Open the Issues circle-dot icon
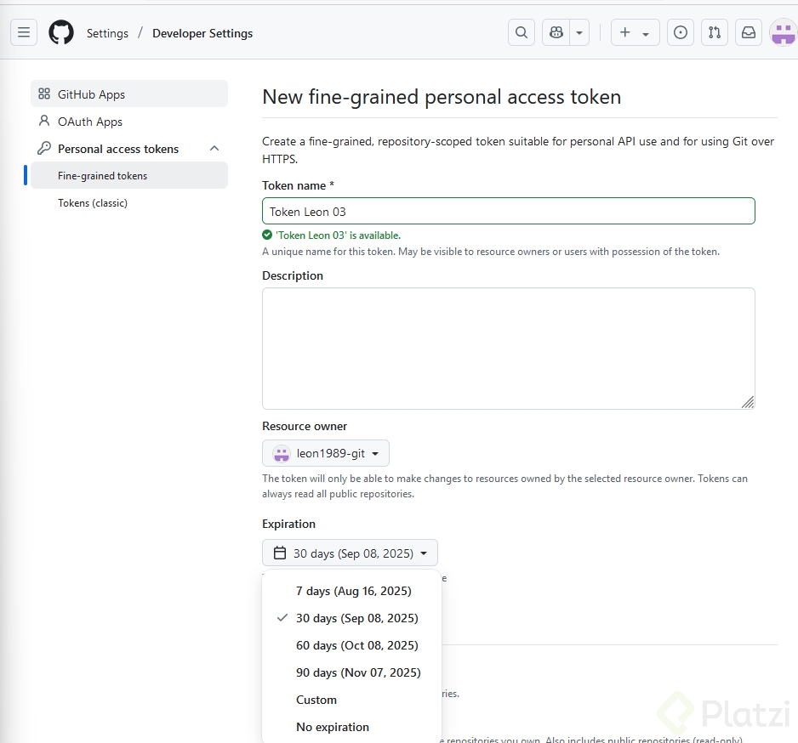Image resolution: width=798 pixels, height=743 pixels. click(x=680, y=32)
